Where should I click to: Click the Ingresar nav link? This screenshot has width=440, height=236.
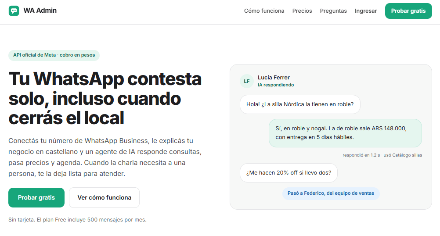366,11
